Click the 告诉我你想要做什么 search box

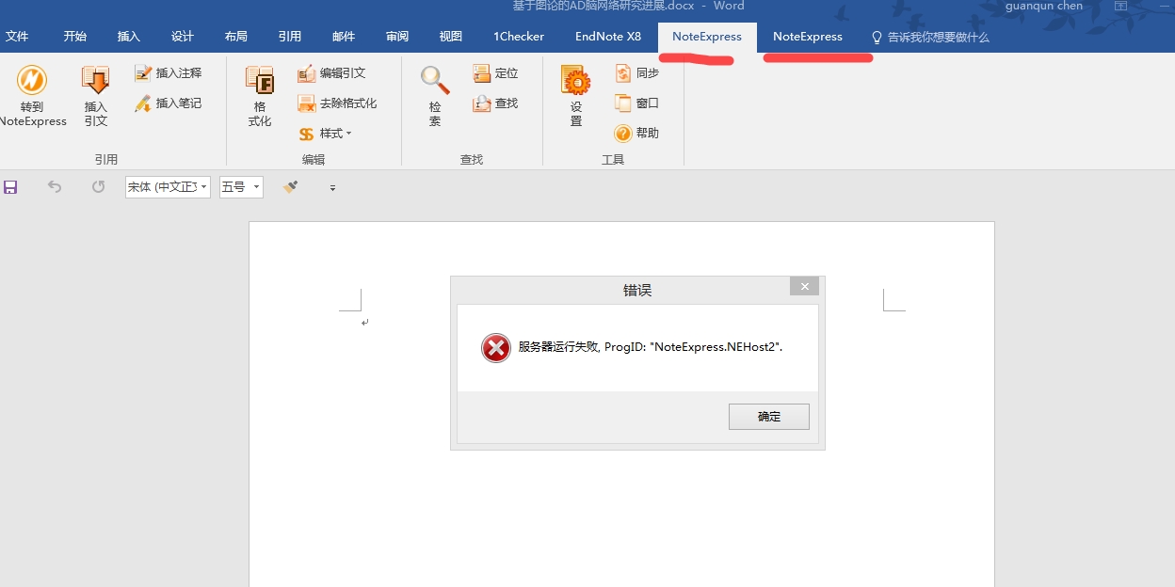(939, 37)
